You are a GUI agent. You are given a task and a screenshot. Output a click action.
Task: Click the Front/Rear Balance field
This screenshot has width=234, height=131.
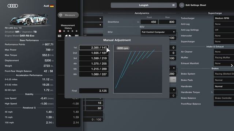point(224,104)
